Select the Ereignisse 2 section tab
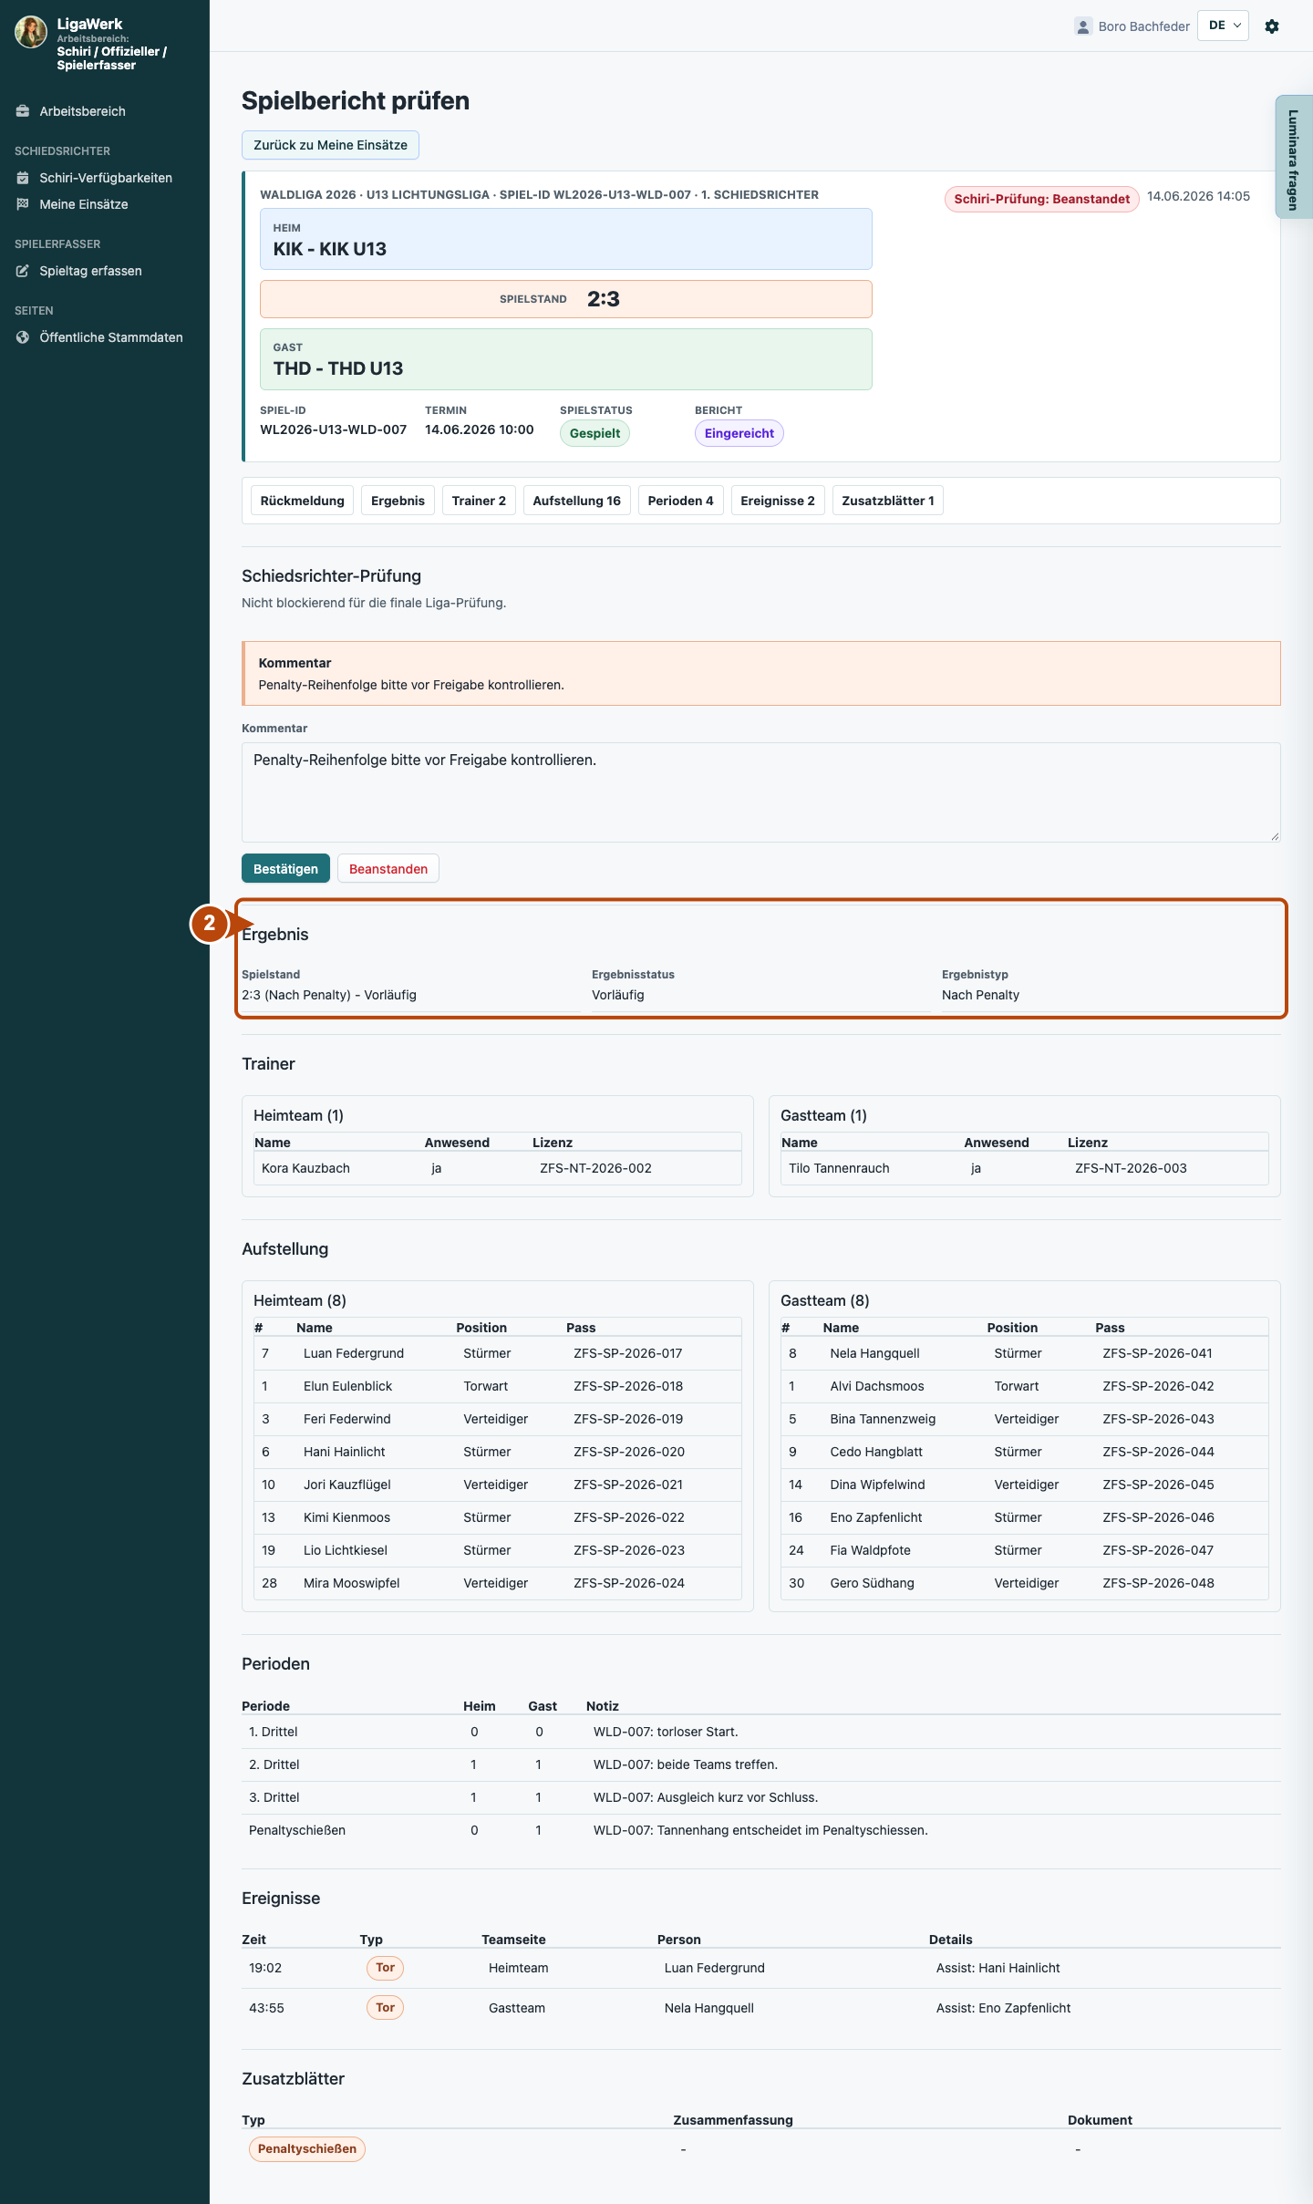 coord(778,501)
